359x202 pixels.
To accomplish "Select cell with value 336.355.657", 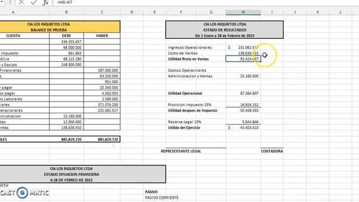I will (66, 42).
